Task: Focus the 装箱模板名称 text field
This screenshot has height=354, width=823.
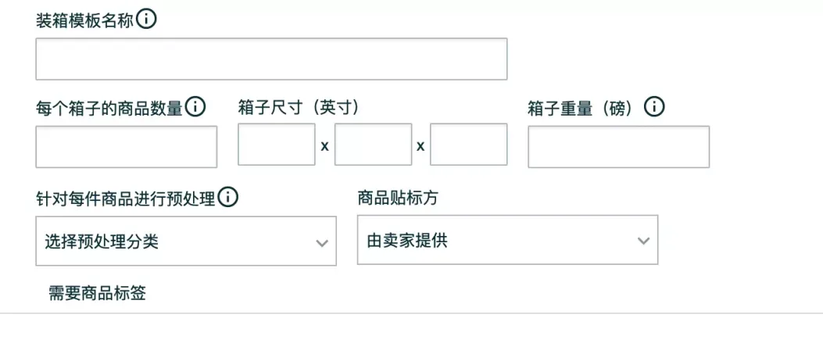Action: tap(271, 59)
